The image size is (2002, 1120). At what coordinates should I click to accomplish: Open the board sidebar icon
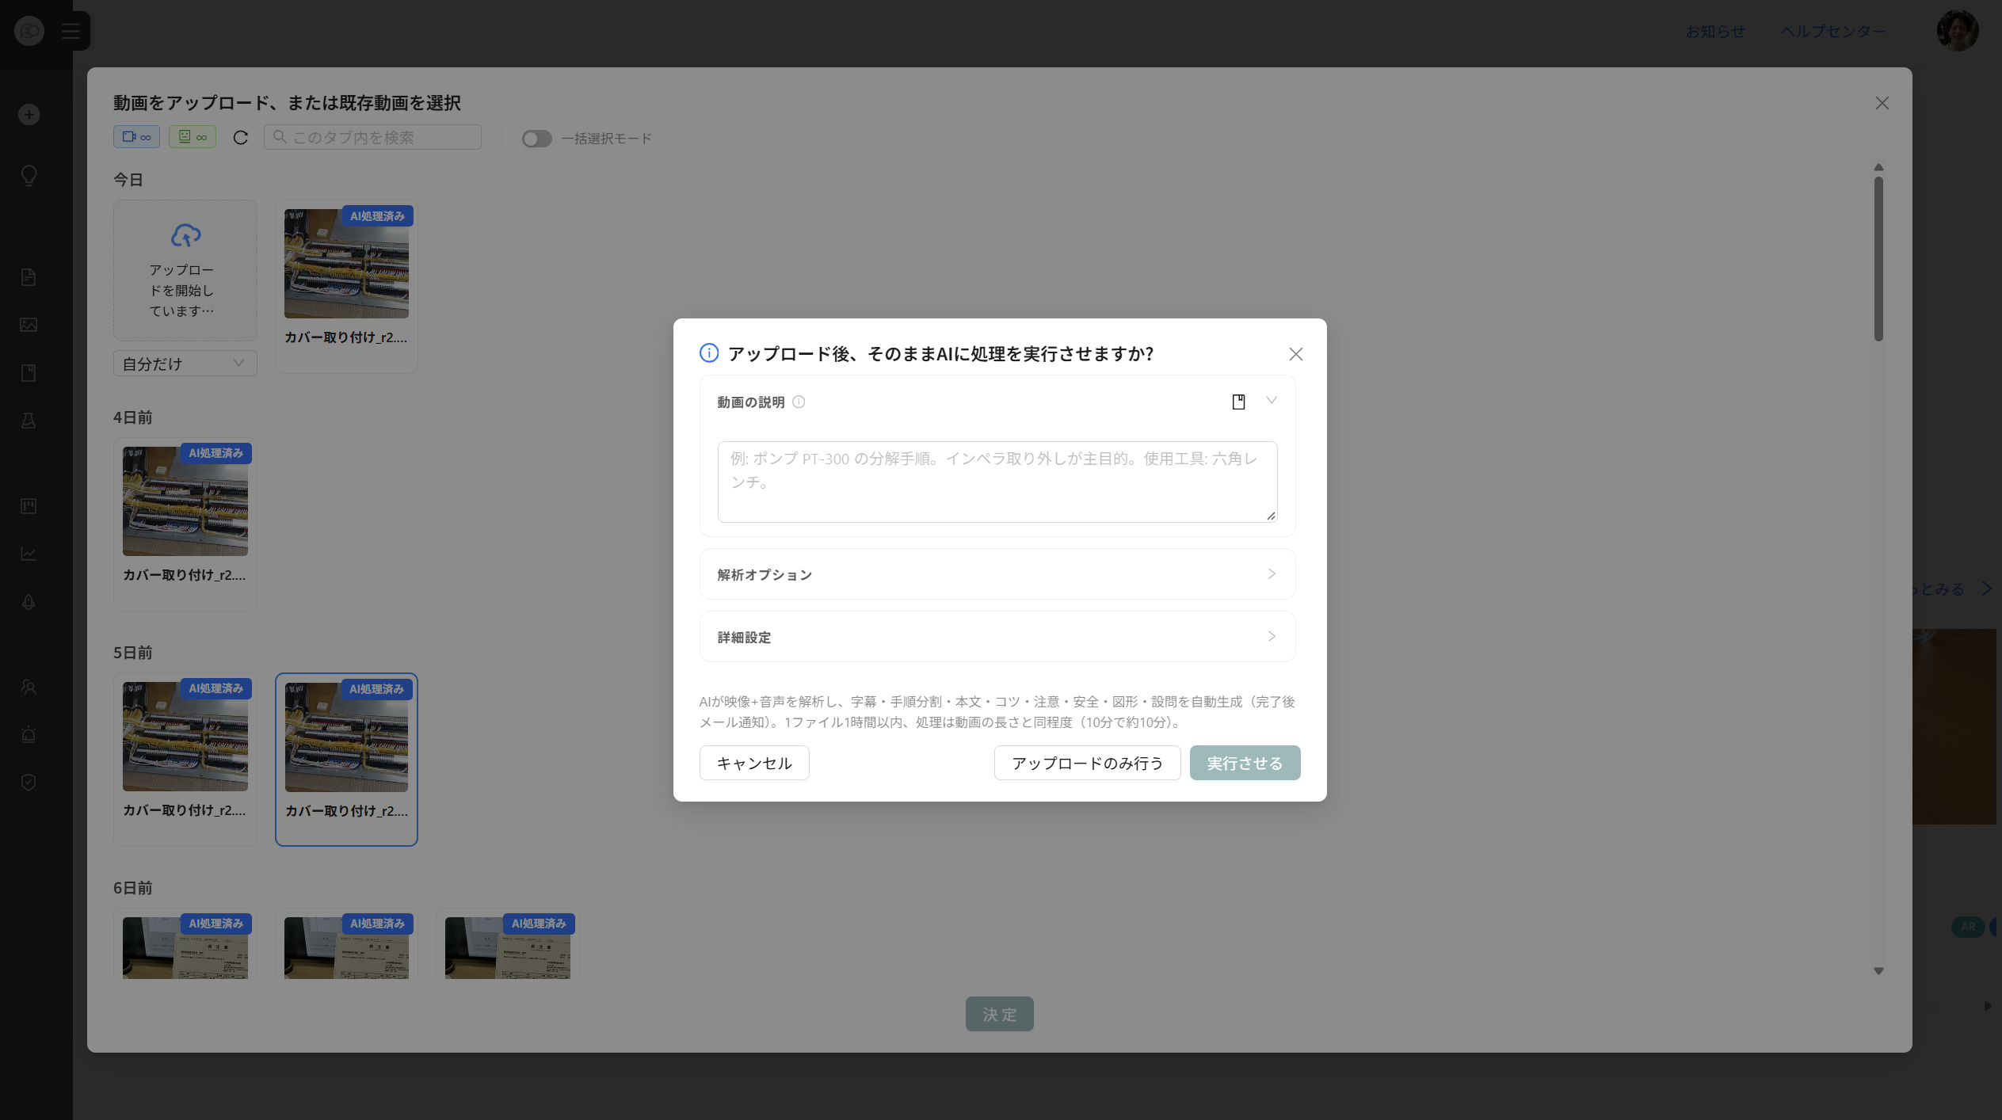pos(29,506)
